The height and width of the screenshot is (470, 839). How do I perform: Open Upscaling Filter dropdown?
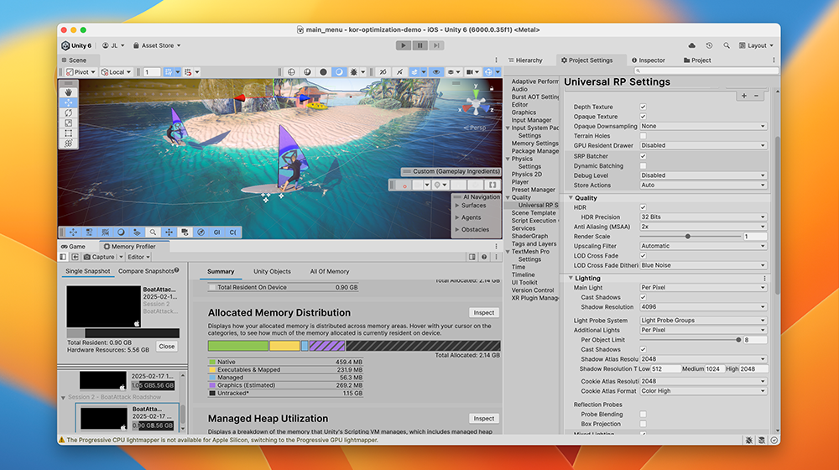703,246
